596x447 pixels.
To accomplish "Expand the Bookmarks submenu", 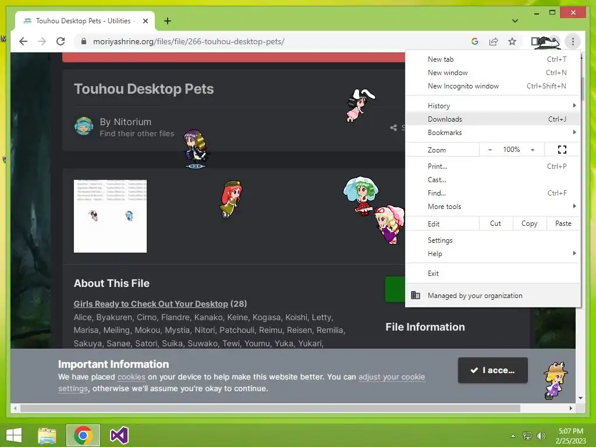I will pyautogui.click(x=493, y=132).
